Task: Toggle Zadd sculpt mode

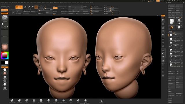Action: tap(55, 8)
